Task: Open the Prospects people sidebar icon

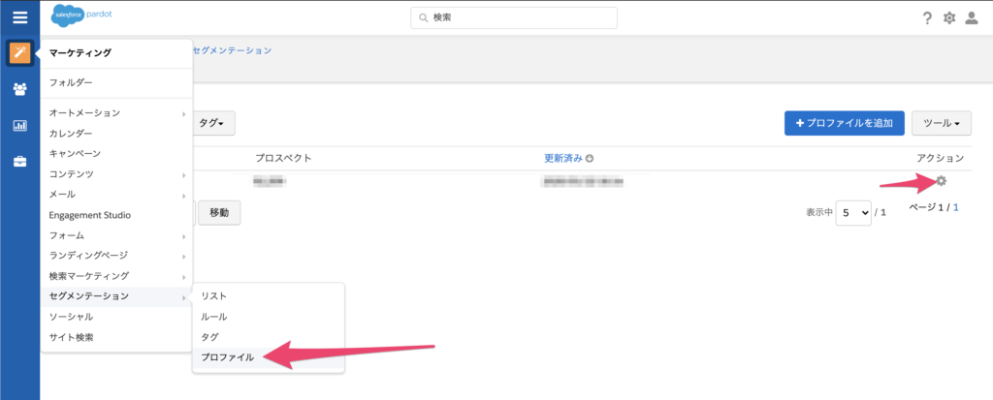Action: point(19,89)
